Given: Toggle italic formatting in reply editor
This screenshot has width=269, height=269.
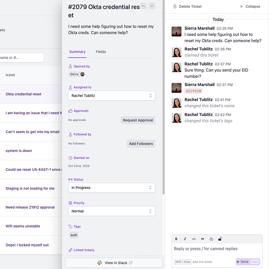Looking at the screenshot, I should point(185,239).
